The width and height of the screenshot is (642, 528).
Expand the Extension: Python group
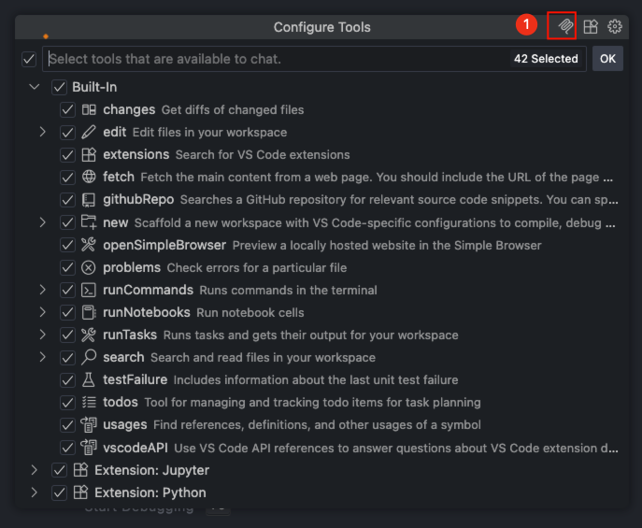(35, 492)
